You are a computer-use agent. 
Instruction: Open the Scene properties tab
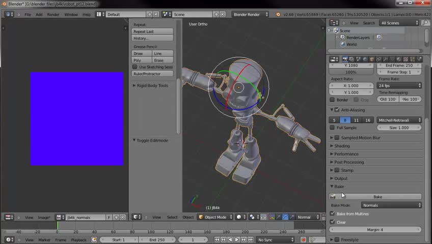(359, 59)
